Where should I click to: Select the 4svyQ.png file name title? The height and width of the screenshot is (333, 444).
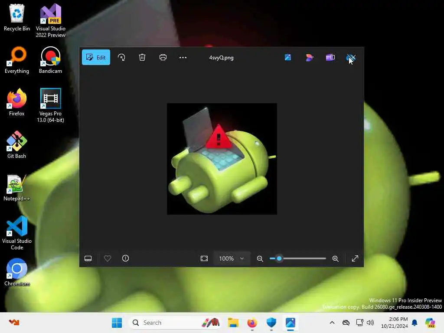221,58
